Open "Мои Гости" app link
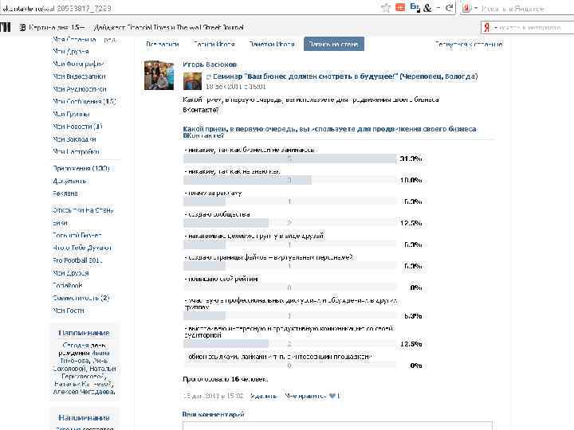Image resolution: width=574 pixels, height=430 pixels. pyautogui.click(x=69, y=311)
